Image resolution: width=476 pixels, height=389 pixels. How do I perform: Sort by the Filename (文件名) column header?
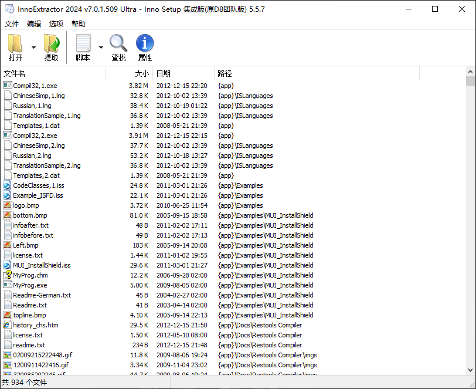(15, 73)
